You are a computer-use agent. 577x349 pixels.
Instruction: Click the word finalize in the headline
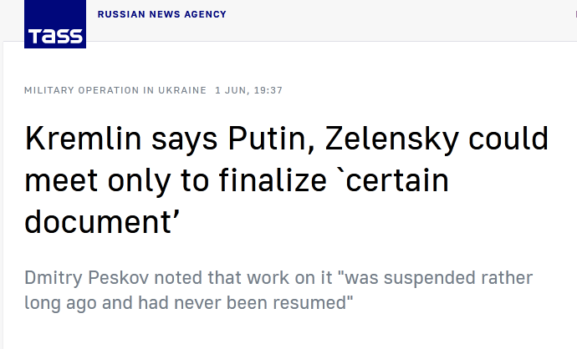click(273, 180)
